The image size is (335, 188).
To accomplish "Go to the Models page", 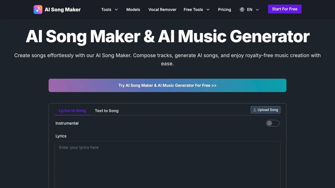I will tap(133, 10).
